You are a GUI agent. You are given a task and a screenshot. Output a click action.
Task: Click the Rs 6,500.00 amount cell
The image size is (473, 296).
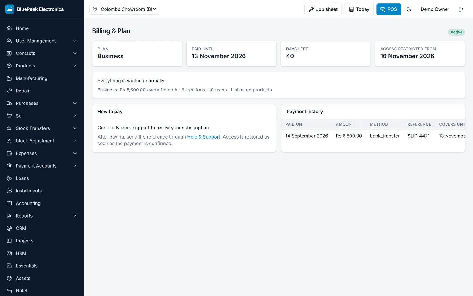[349, 136]
